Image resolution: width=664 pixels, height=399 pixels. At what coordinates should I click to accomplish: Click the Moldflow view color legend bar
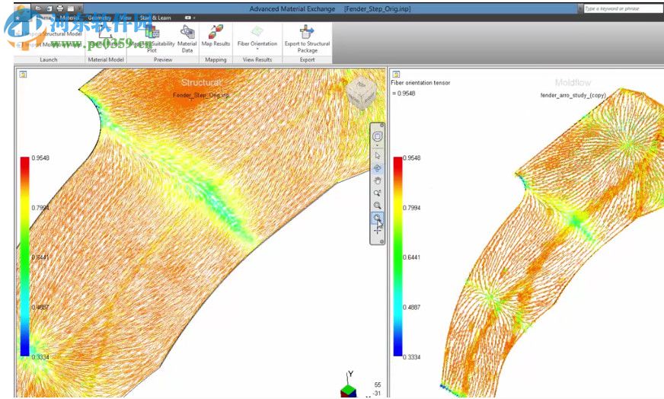(x=397, y=257)
